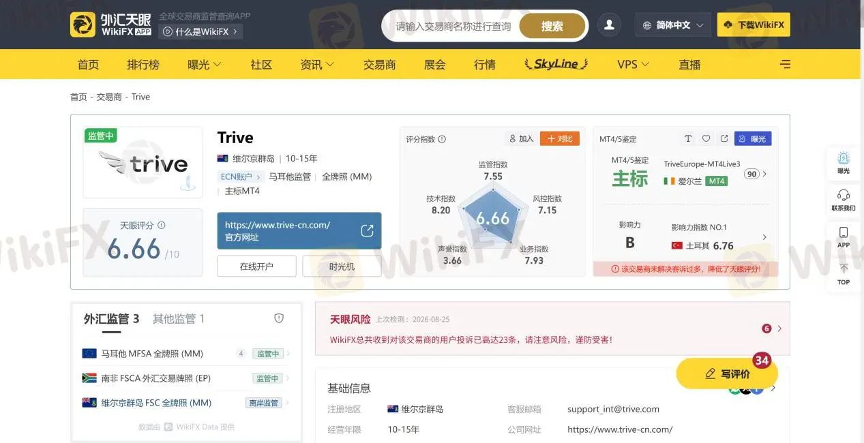Go to the 首页 nav item
This screenshot has width=864, height=443.
click(x=88, y=64)
